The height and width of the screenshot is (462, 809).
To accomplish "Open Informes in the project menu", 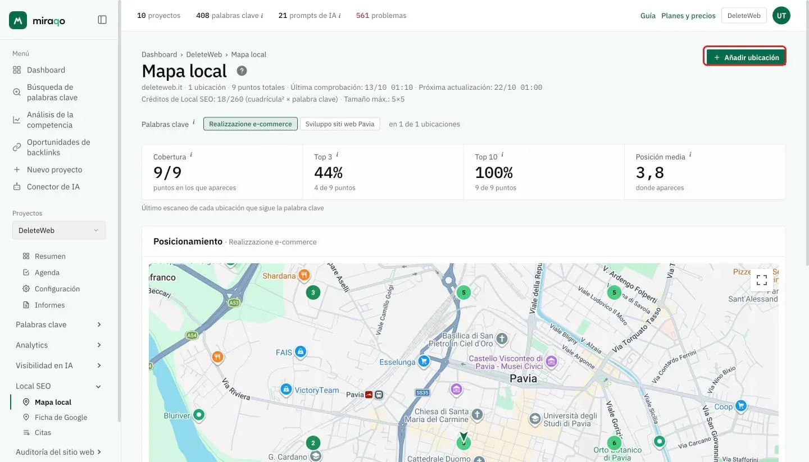I will pos(49,305).
